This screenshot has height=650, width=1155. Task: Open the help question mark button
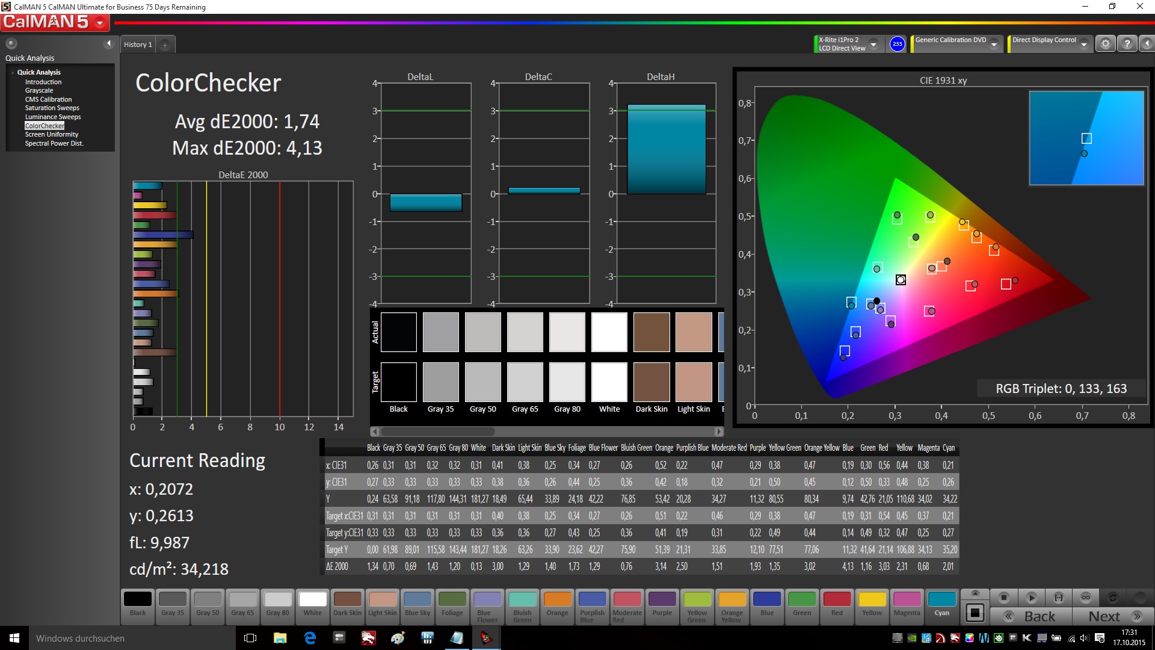pos(1127,44)
